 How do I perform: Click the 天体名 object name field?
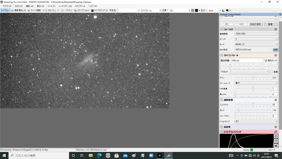[x=129, y=10]
